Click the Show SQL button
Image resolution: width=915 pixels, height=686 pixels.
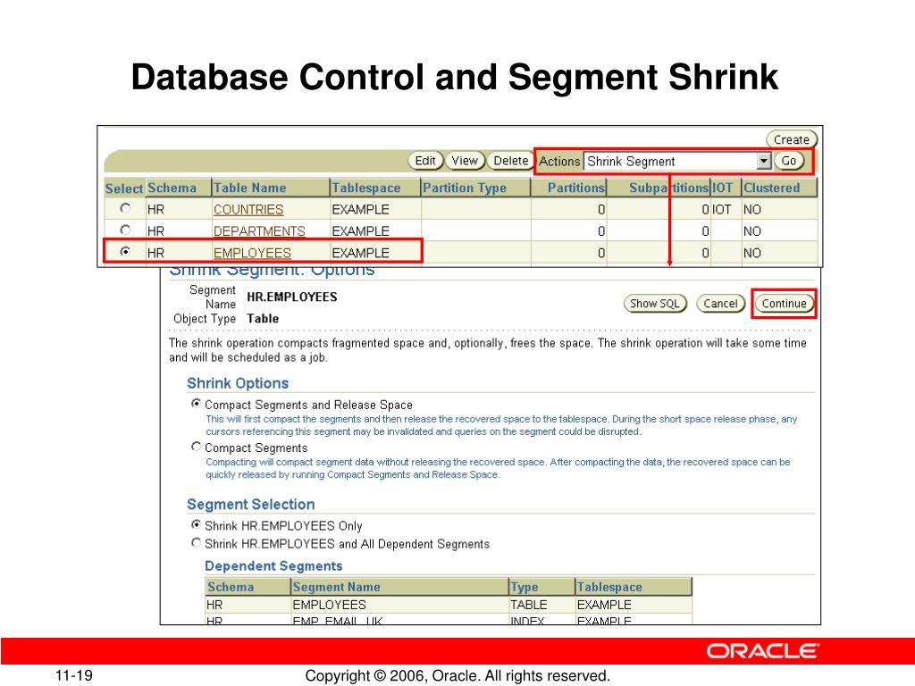pyautogui.click(x=655, y=304)
